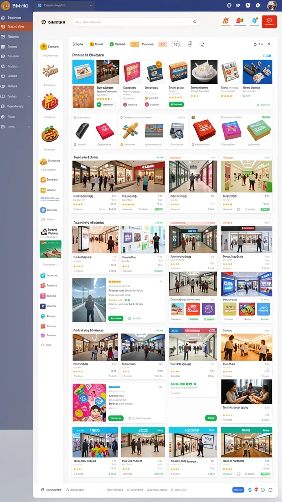Click the pink highlighted filter chip

click(x=163, y=44)
